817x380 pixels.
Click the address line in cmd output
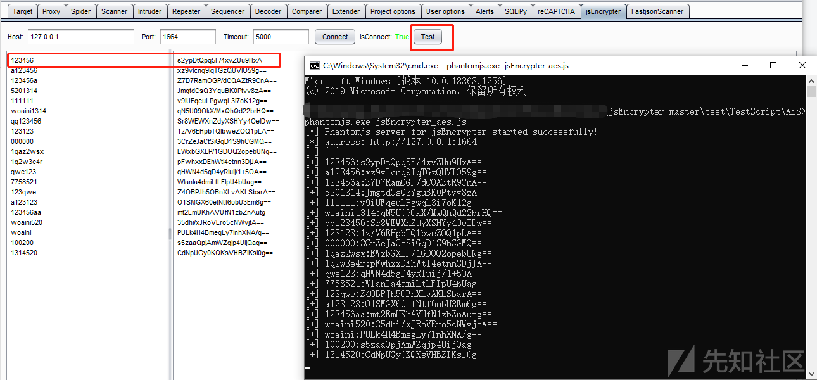(x=391, y=142)
